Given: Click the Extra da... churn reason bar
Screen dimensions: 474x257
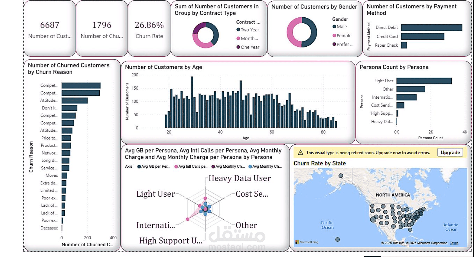Looking at the screenshot, I should point(64,183).
